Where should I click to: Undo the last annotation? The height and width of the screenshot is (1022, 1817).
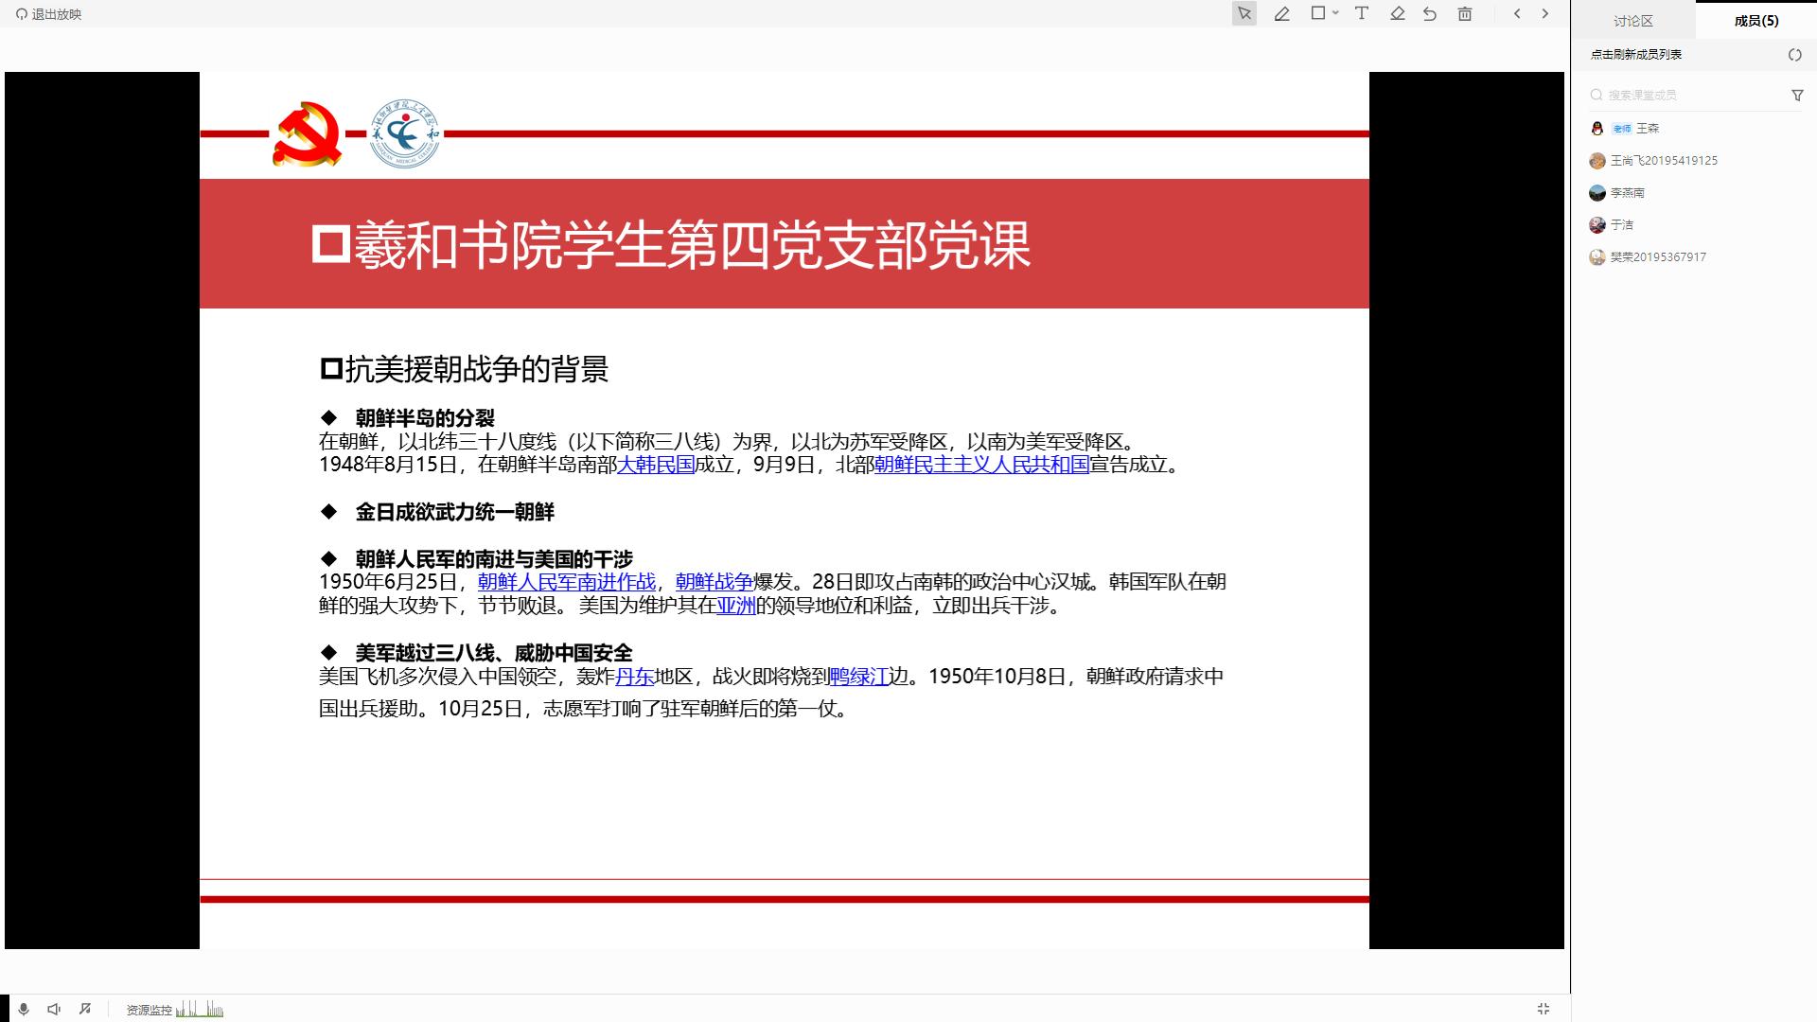click(1430, 14)
